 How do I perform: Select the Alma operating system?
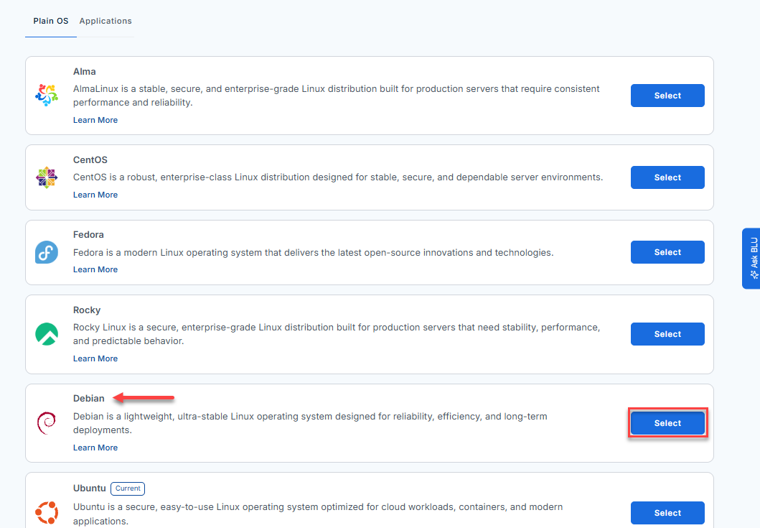click(x=667, y=96)
